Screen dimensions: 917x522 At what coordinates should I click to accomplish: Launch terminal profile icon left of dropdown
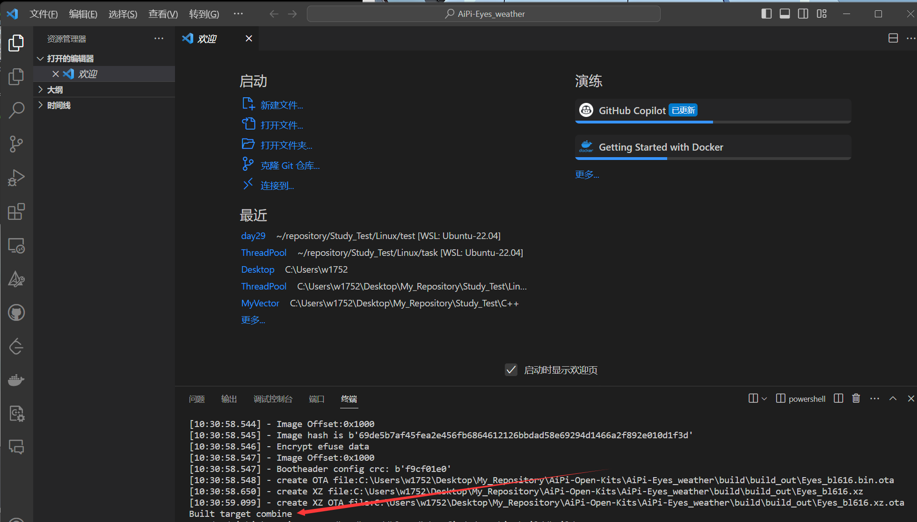753,399
